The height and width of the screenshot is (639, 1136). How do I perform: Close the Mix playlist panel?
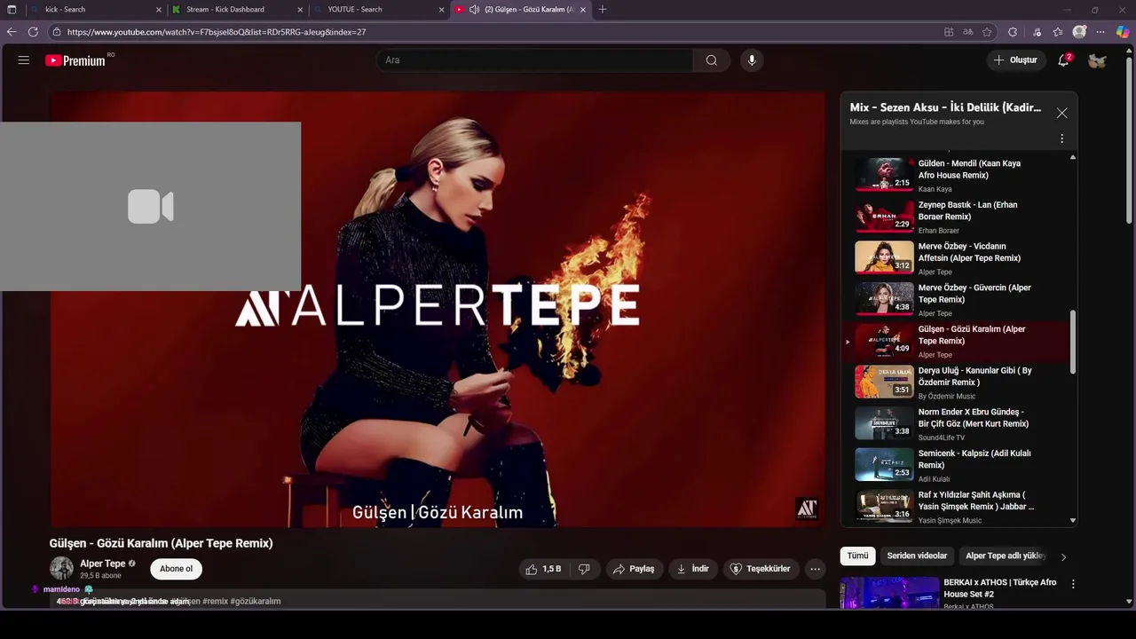pyautogui.click(x=1061, y=114)
